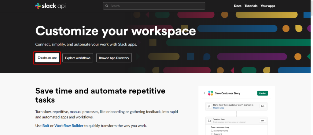Click the 'Save time and automate repetitive tasks' heading

[100, 95]
